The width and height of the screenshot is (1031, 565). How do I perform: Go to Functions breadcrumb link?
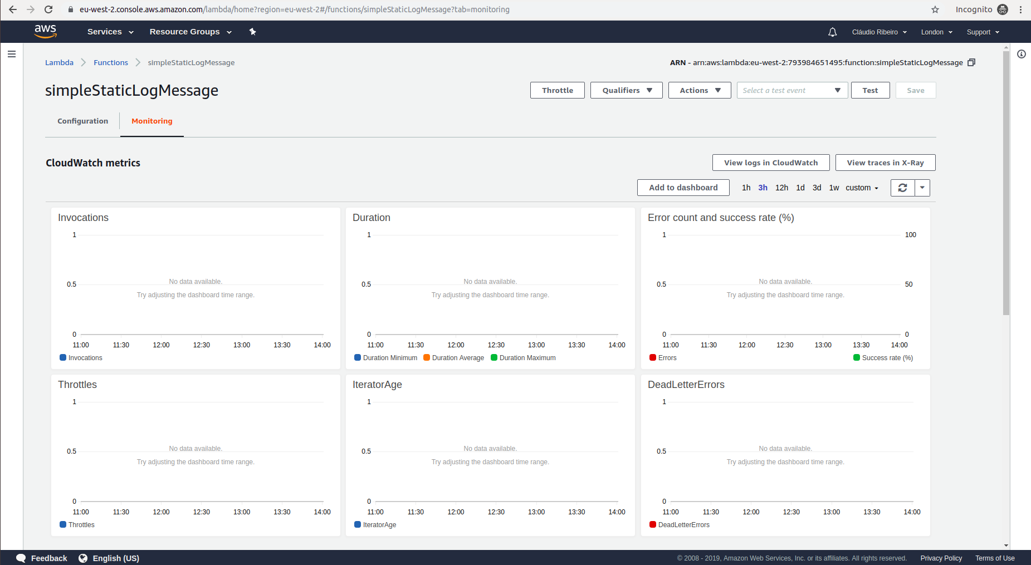(x=111, y=63)
